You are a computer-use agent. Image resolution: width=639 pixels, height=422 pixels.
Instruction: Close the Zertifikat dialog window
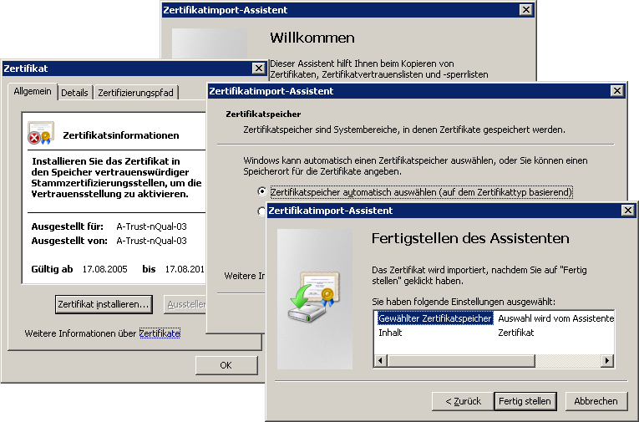258,69
